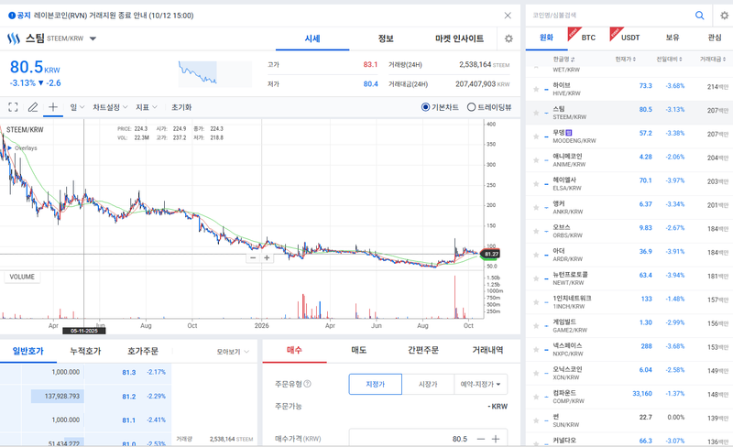Select 트레이딩뷰 radio button
733x447 pixels.
pyautogui.click(x=471, y=107)
